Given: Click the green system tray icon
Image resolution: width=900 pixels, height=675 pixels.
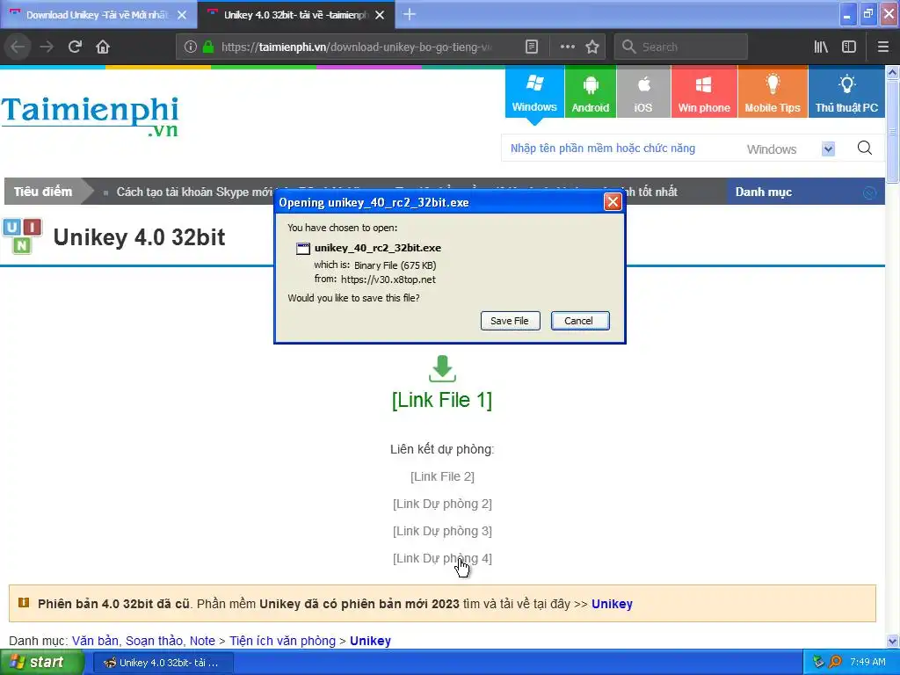Looking at the screenshot, I should pyautogui.click(x=819, y=663).
